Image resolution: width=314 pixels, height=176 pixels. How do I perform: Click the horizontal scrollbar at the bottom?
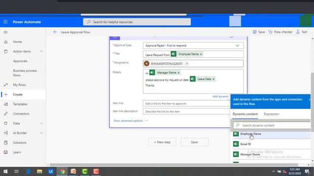174,165
